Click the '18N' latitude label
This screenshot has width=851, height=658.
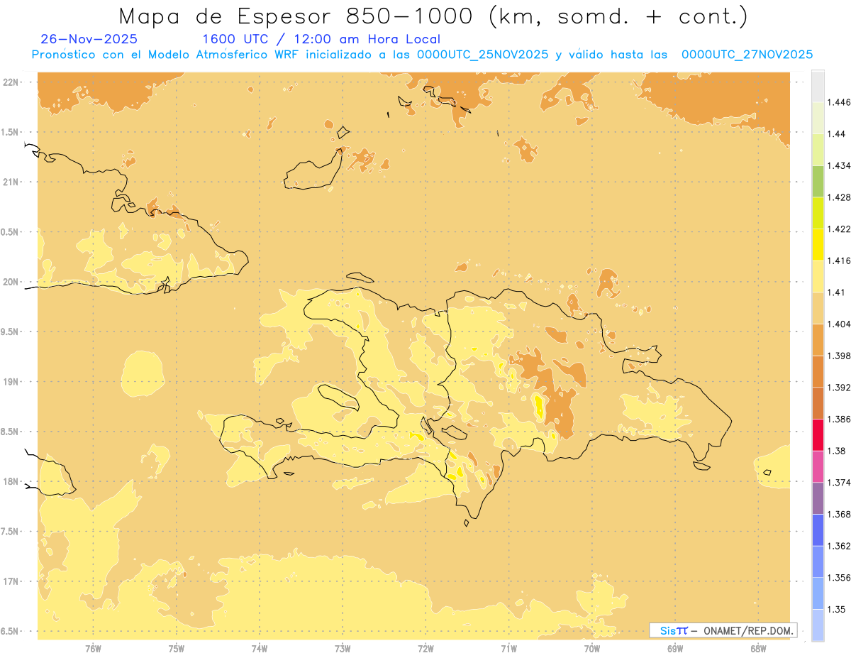click(11, 481)
